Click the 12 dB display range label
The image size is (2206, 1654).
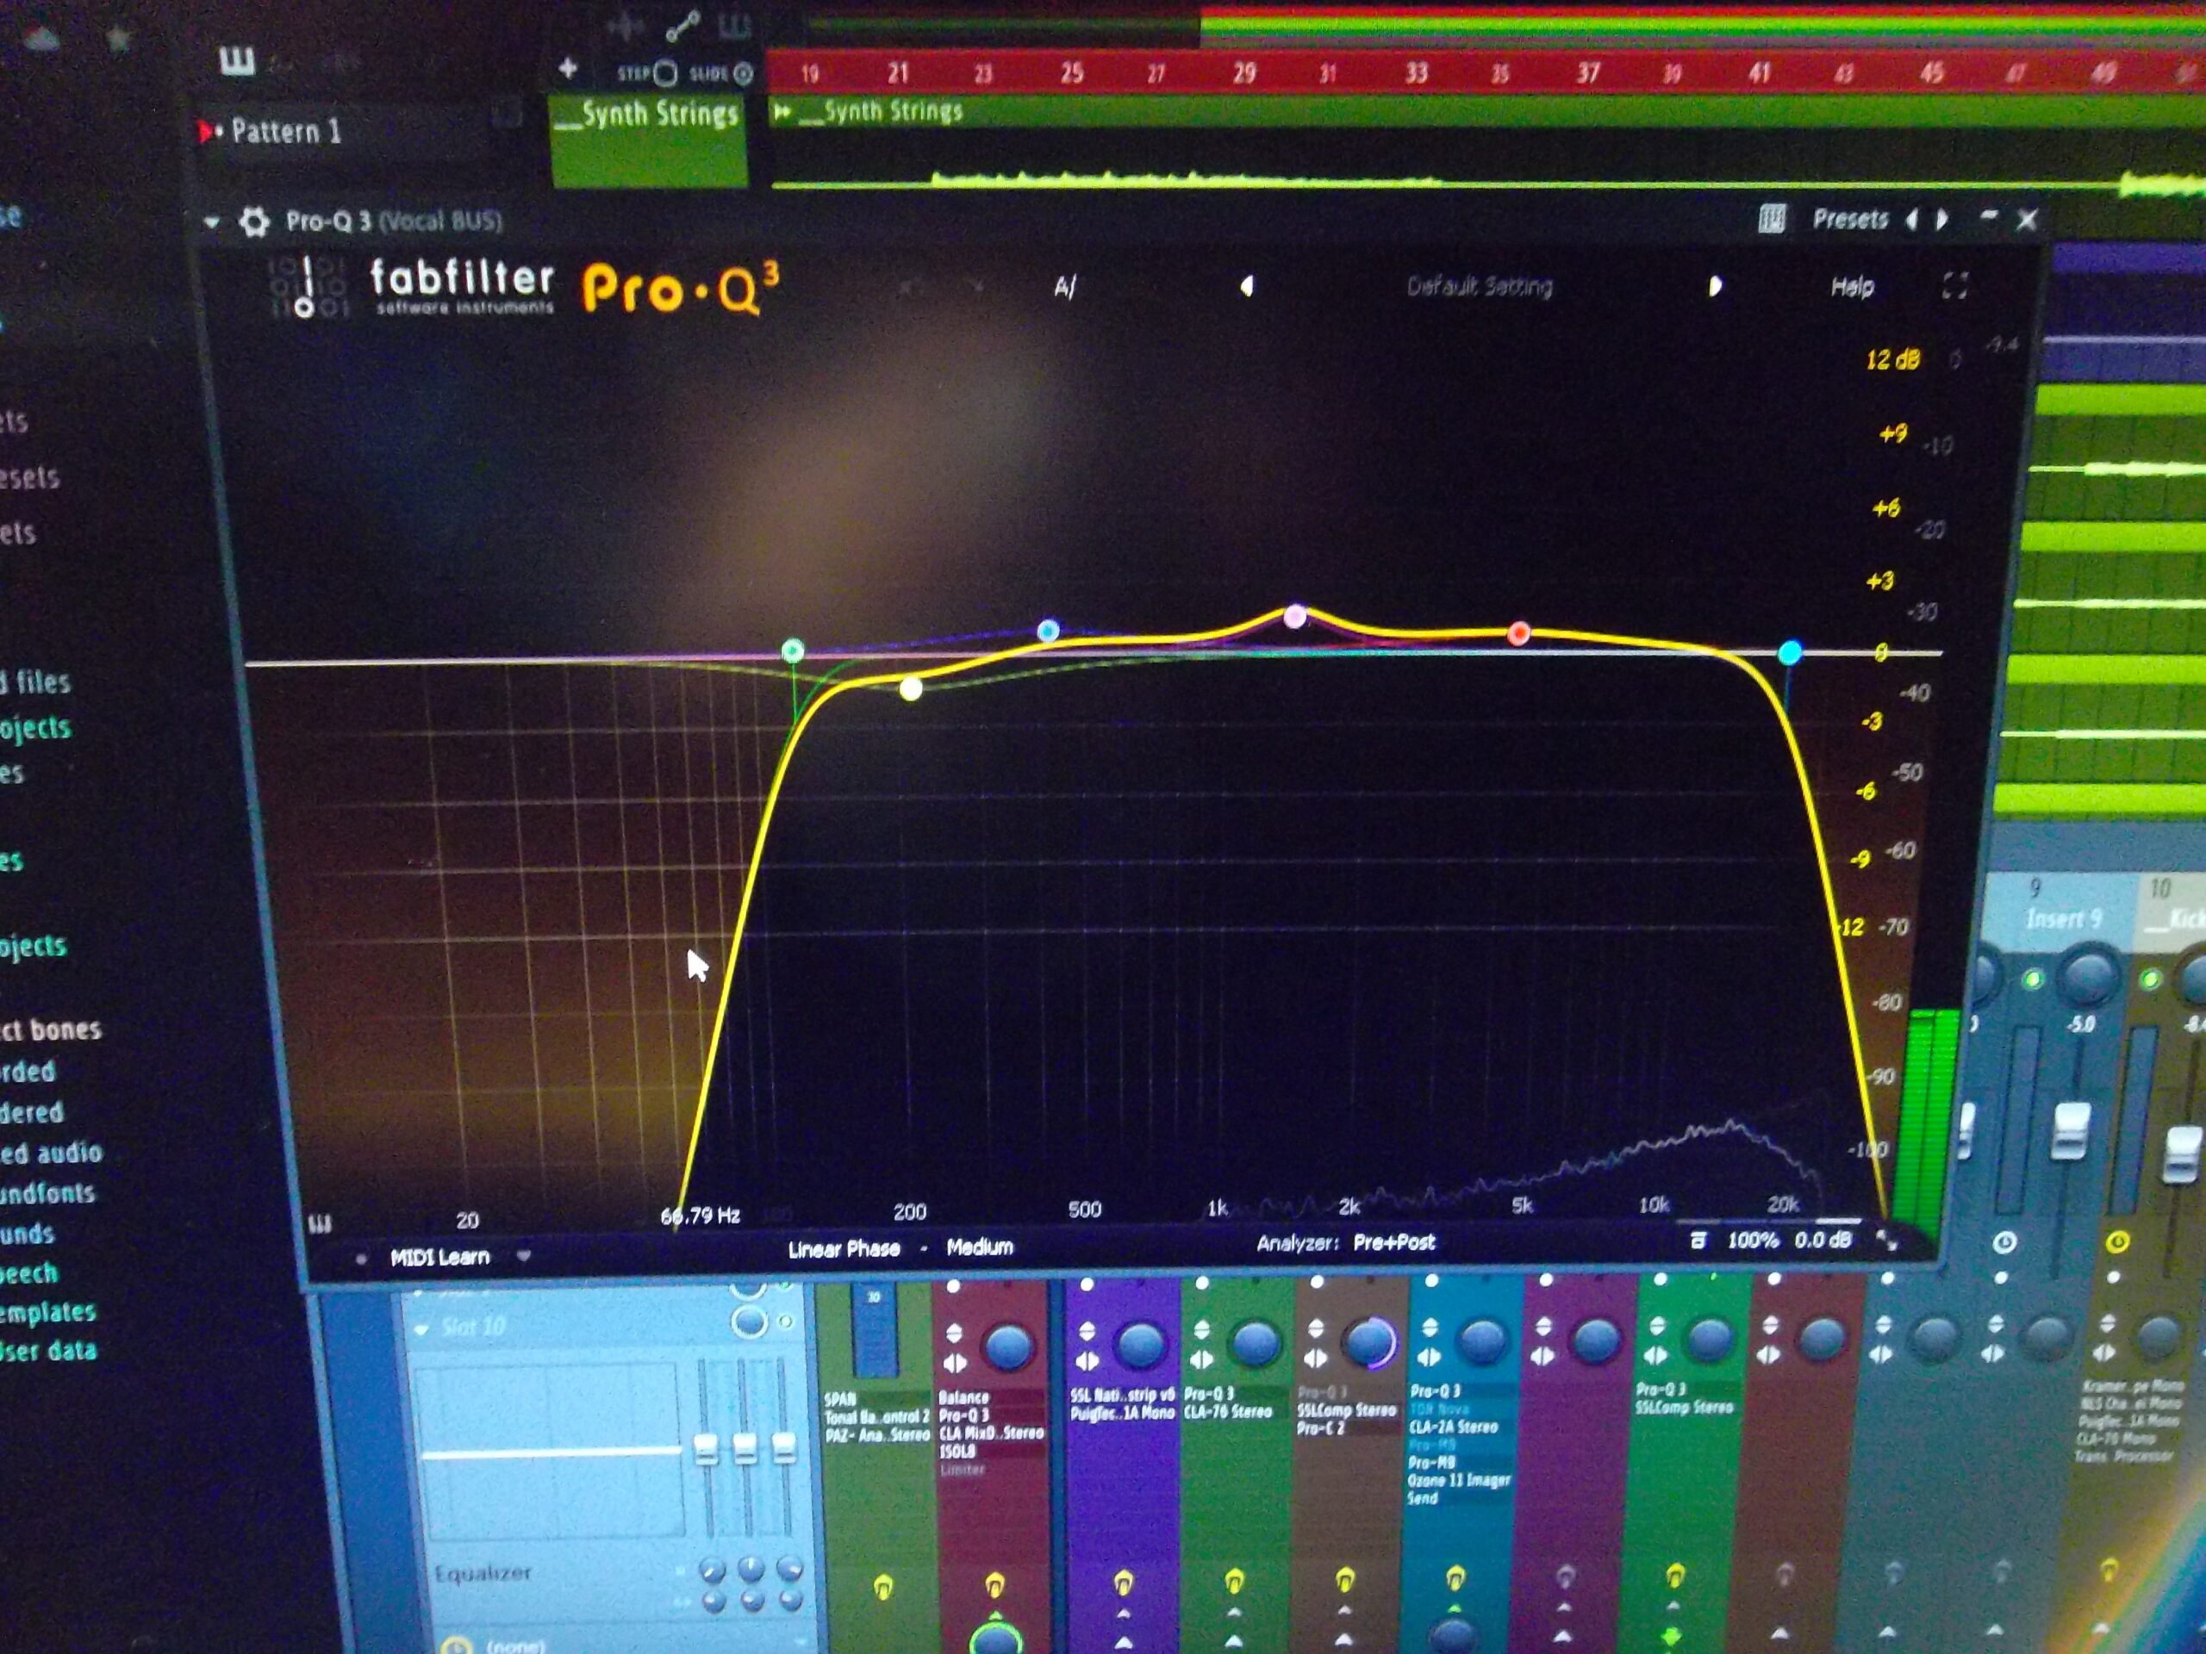tap(1891, 359)
